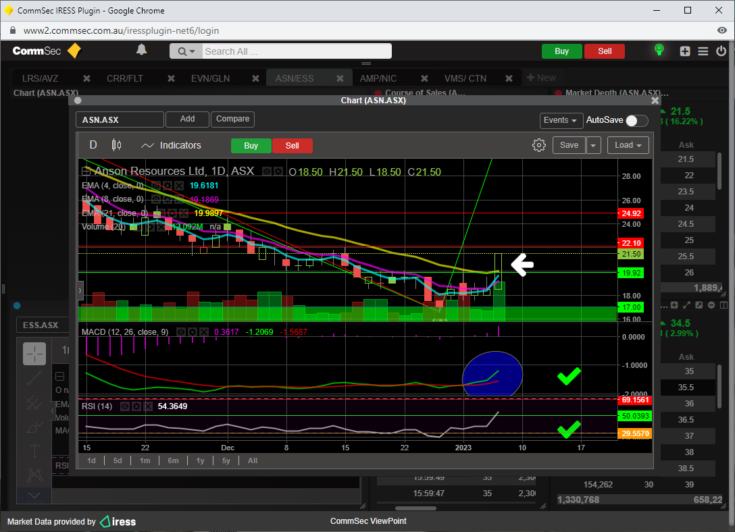Set chart range to 1d
The width and height of the screenshot is (735, 532).
[91, 461]
